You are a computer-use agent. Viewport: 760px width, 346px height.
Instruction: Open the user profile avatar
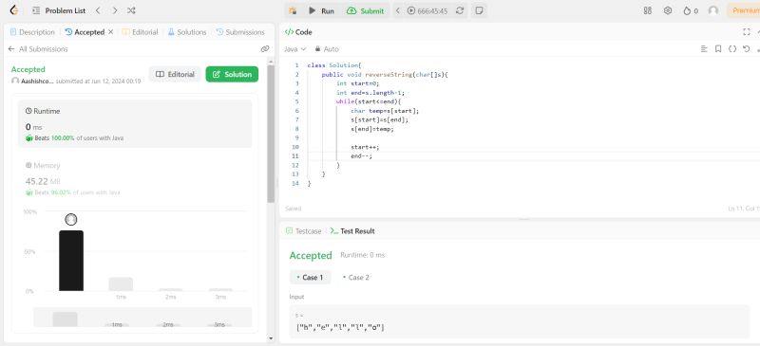point(713,10)
